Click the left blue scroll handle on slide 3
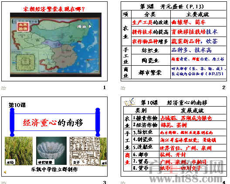 coord(12,122)
